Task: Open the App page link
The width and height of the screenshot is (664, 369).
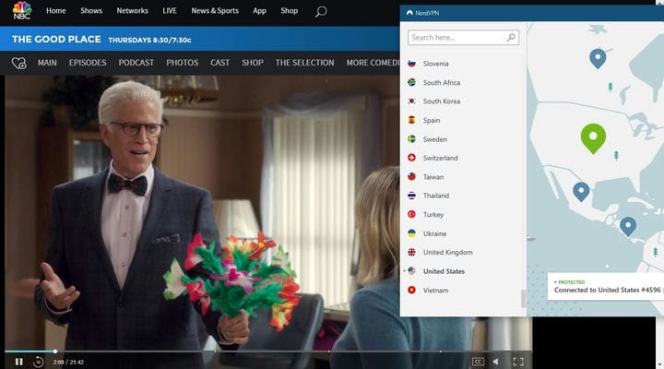Action: pos(259,10)
